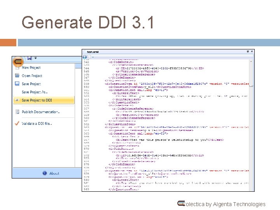Click the Open Project folder icon
Image resolution: width=280 pixels, height=210 pixels.
[x=17, y=75]
